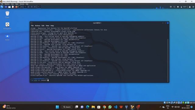Open VirtualBox Manager from taskbar
Viewport: 195px width, 110px height.
127,107
